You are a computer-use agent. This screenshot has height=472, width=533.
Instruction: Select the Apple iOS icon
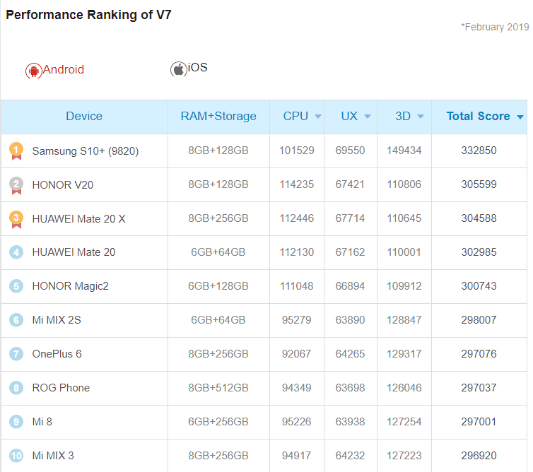178,69
